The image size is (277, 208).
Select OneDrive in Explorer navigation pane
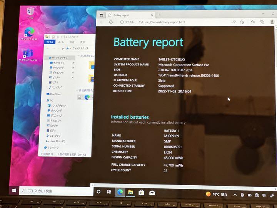pyautogui.click(x=53, y=94)
